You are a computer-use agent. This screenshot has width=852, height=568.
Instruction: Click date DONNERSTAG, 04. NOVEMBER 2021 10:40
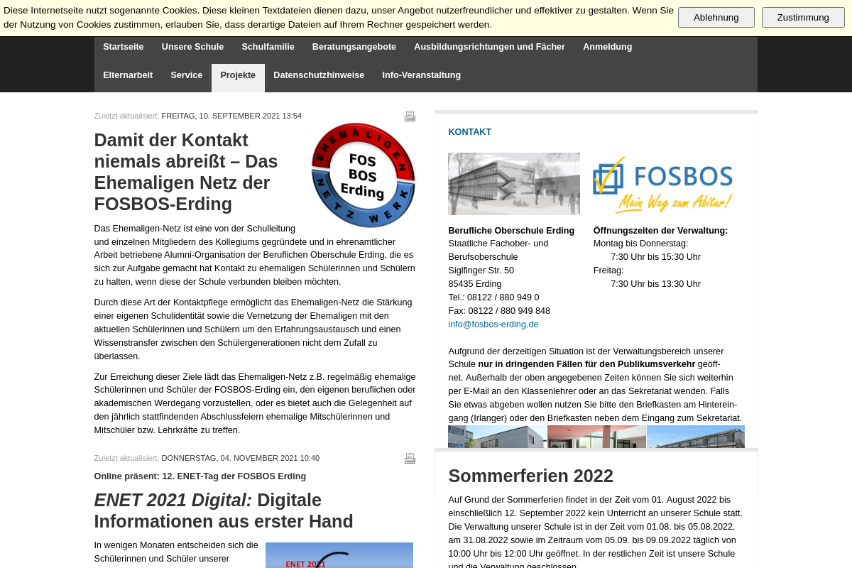point(241,458)
